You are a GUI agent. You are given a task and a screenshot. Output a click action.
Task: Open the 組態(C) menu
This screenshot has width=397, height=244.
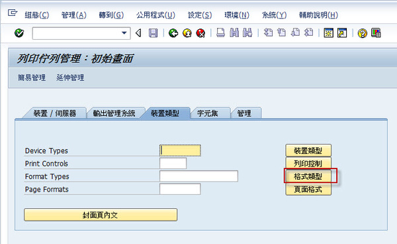[37, 15]
